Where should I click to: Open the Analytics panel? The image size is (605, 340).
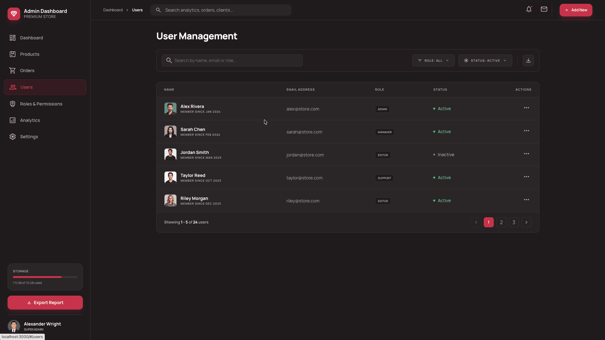pyautogui.click(x=30, y=120)
